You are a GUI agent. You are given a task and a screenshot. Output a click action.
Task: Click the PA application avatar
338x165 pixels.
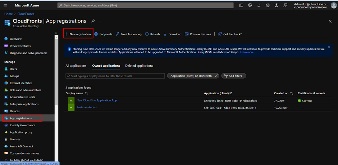71,108
